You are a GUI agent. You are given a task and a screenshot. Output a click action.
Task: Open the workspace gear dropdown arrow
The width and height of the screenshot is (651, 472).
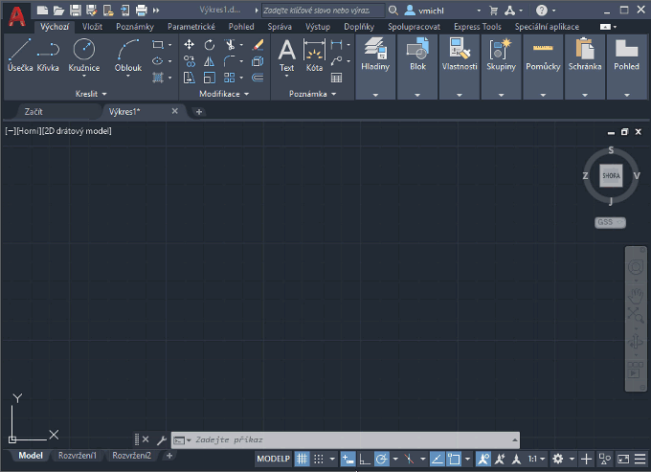[x=572, y=460]
